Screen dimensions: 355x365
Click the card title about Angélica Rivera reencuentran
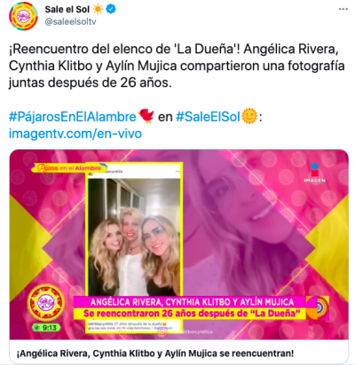(x=155, y=353)
